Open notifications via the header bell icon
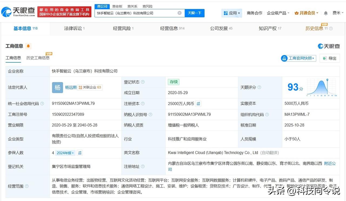 click(x=326, y=13)
